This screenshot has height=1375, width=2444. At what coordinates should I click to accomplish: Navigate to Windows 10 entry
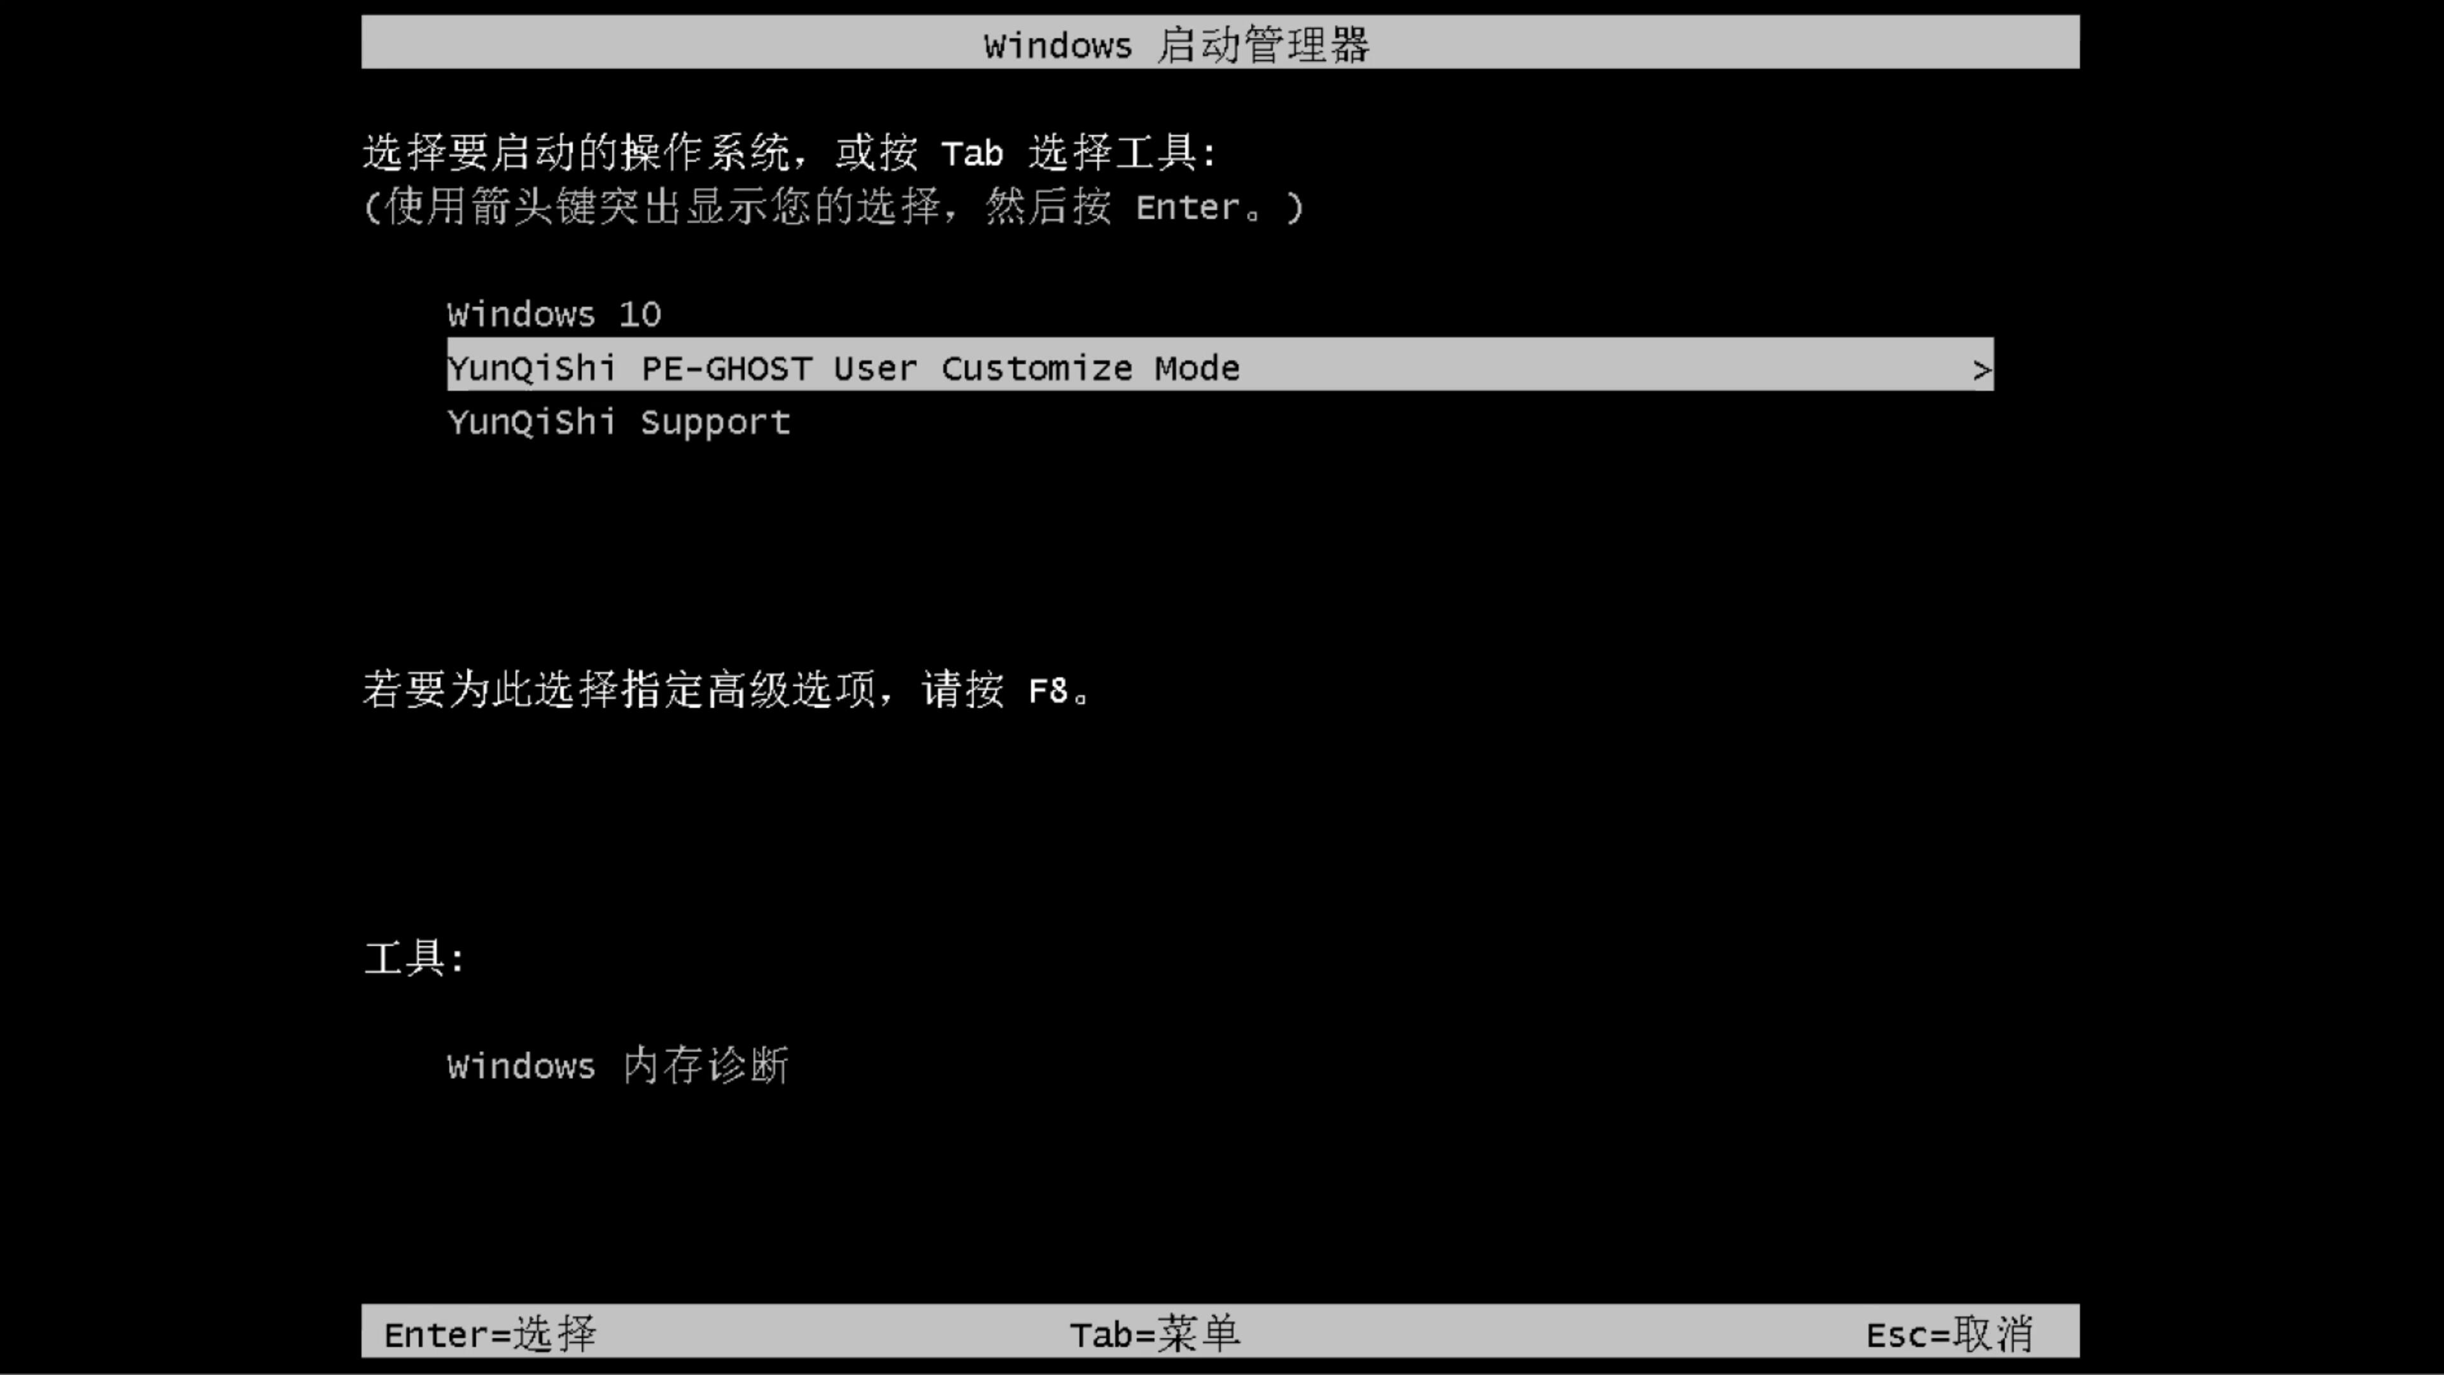(x=554, y=313)
